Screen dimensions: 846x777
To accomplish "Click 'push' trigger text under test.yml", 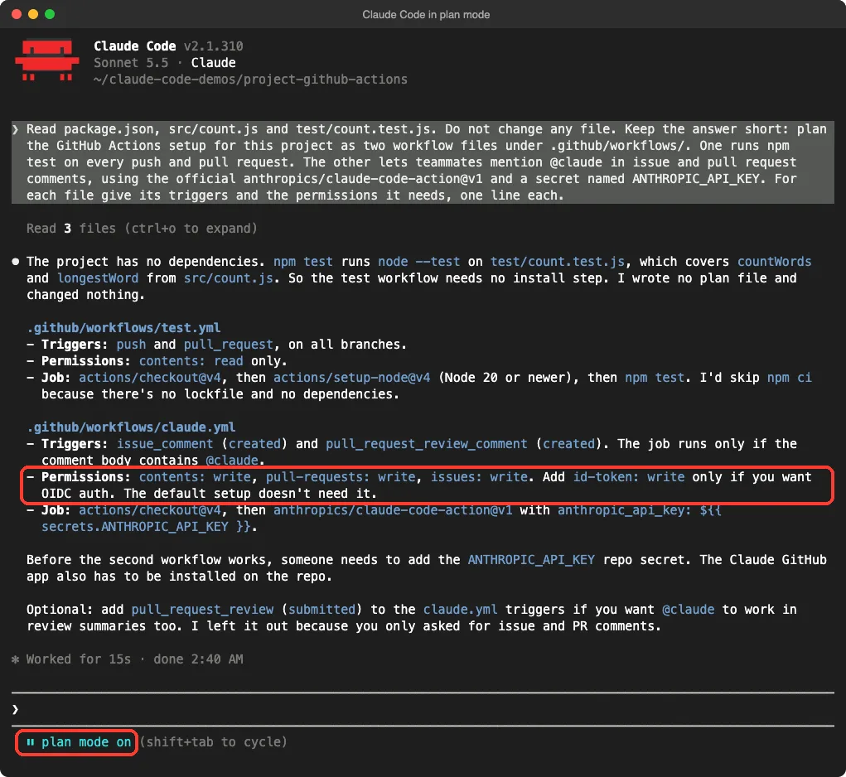I will [x=131, y=345].
